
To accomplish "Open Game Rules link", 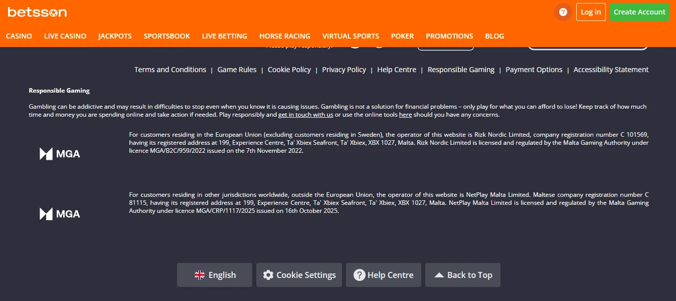I will [237, 70].
